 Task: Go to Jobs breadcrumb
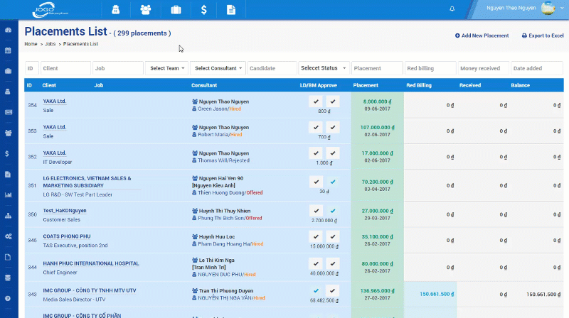pos(50,44)
